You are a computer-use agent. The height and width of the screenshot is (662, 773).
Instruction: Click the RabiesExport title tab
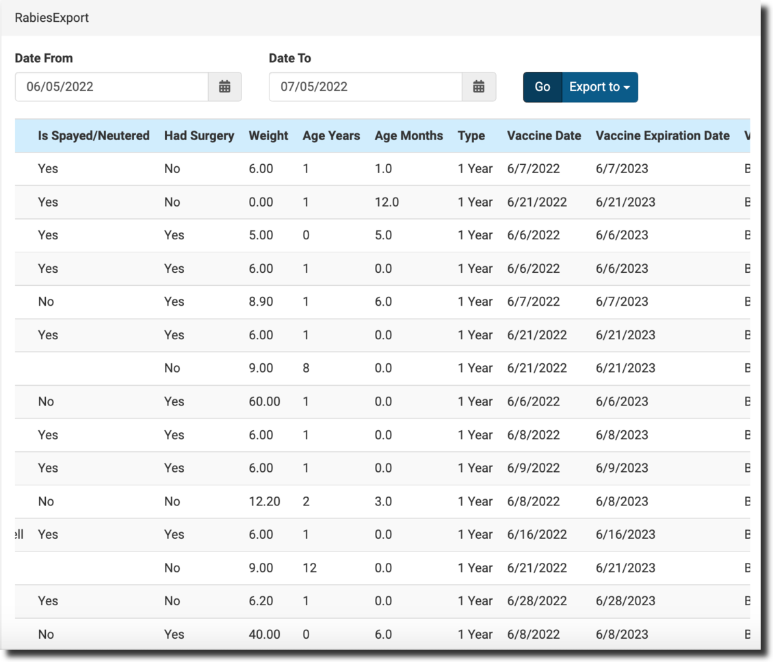(x=52, y=18)
